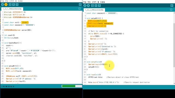The image size is (175, 98).
Task: Click 'String s,s_head;' line
Action: [11, 38]
